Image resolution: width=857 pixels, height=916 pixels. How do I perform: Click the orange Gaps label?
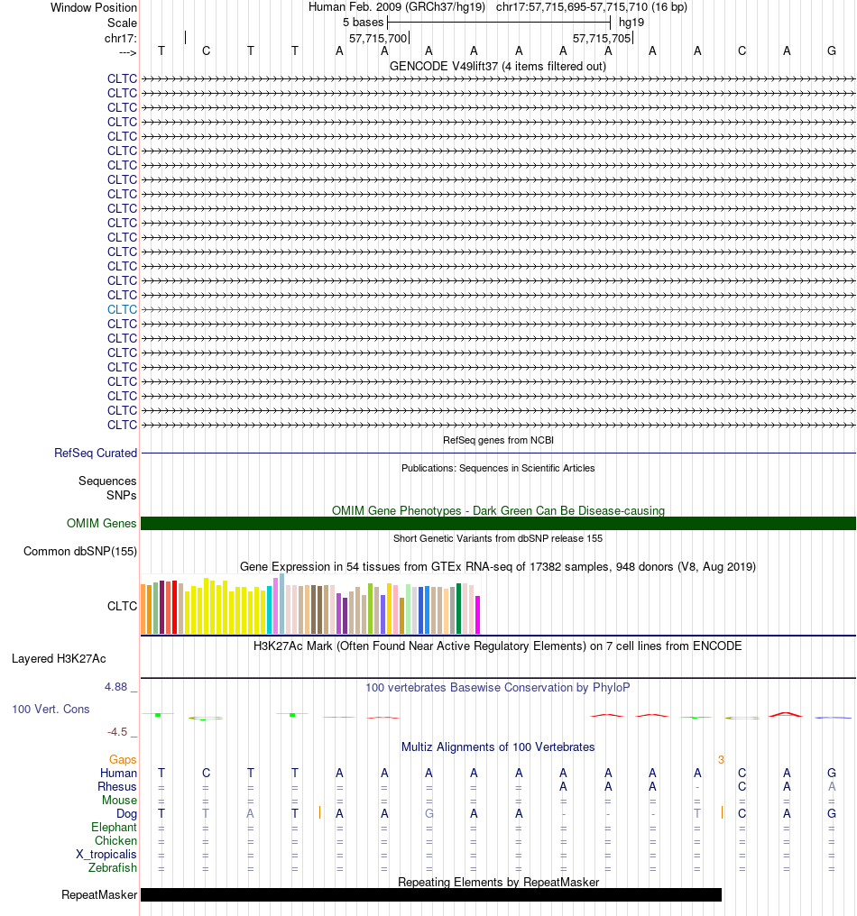point(123,759)
